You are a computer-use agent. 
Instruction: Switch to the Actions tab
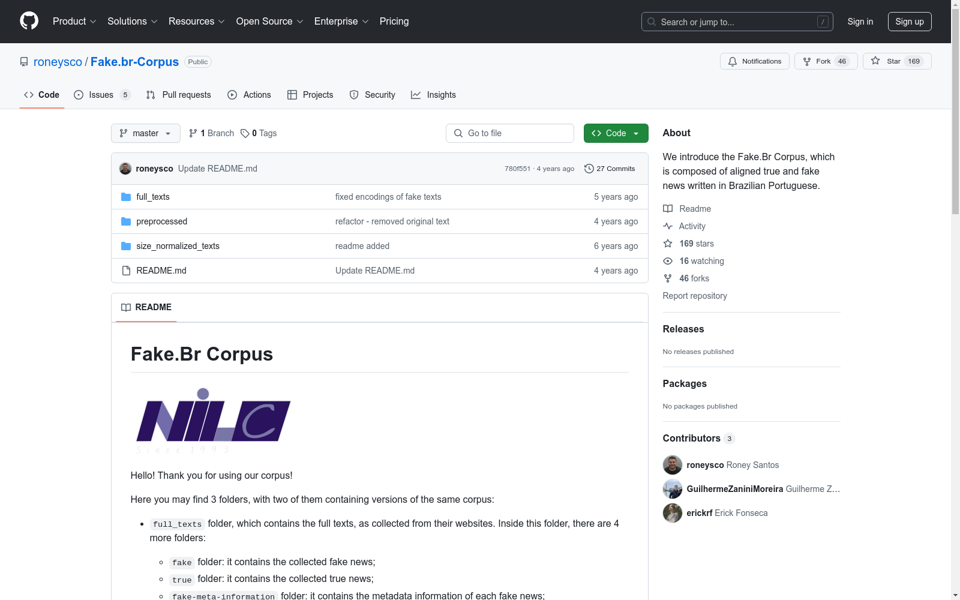click(250, 95)
